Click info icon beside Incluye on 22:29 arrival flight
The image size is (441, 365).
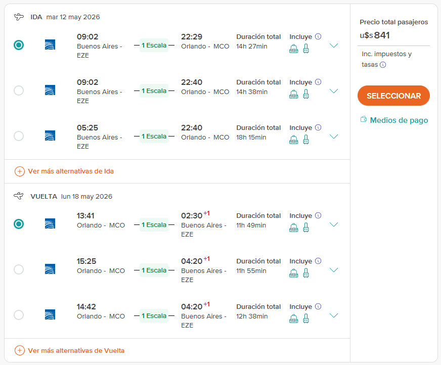318,36
